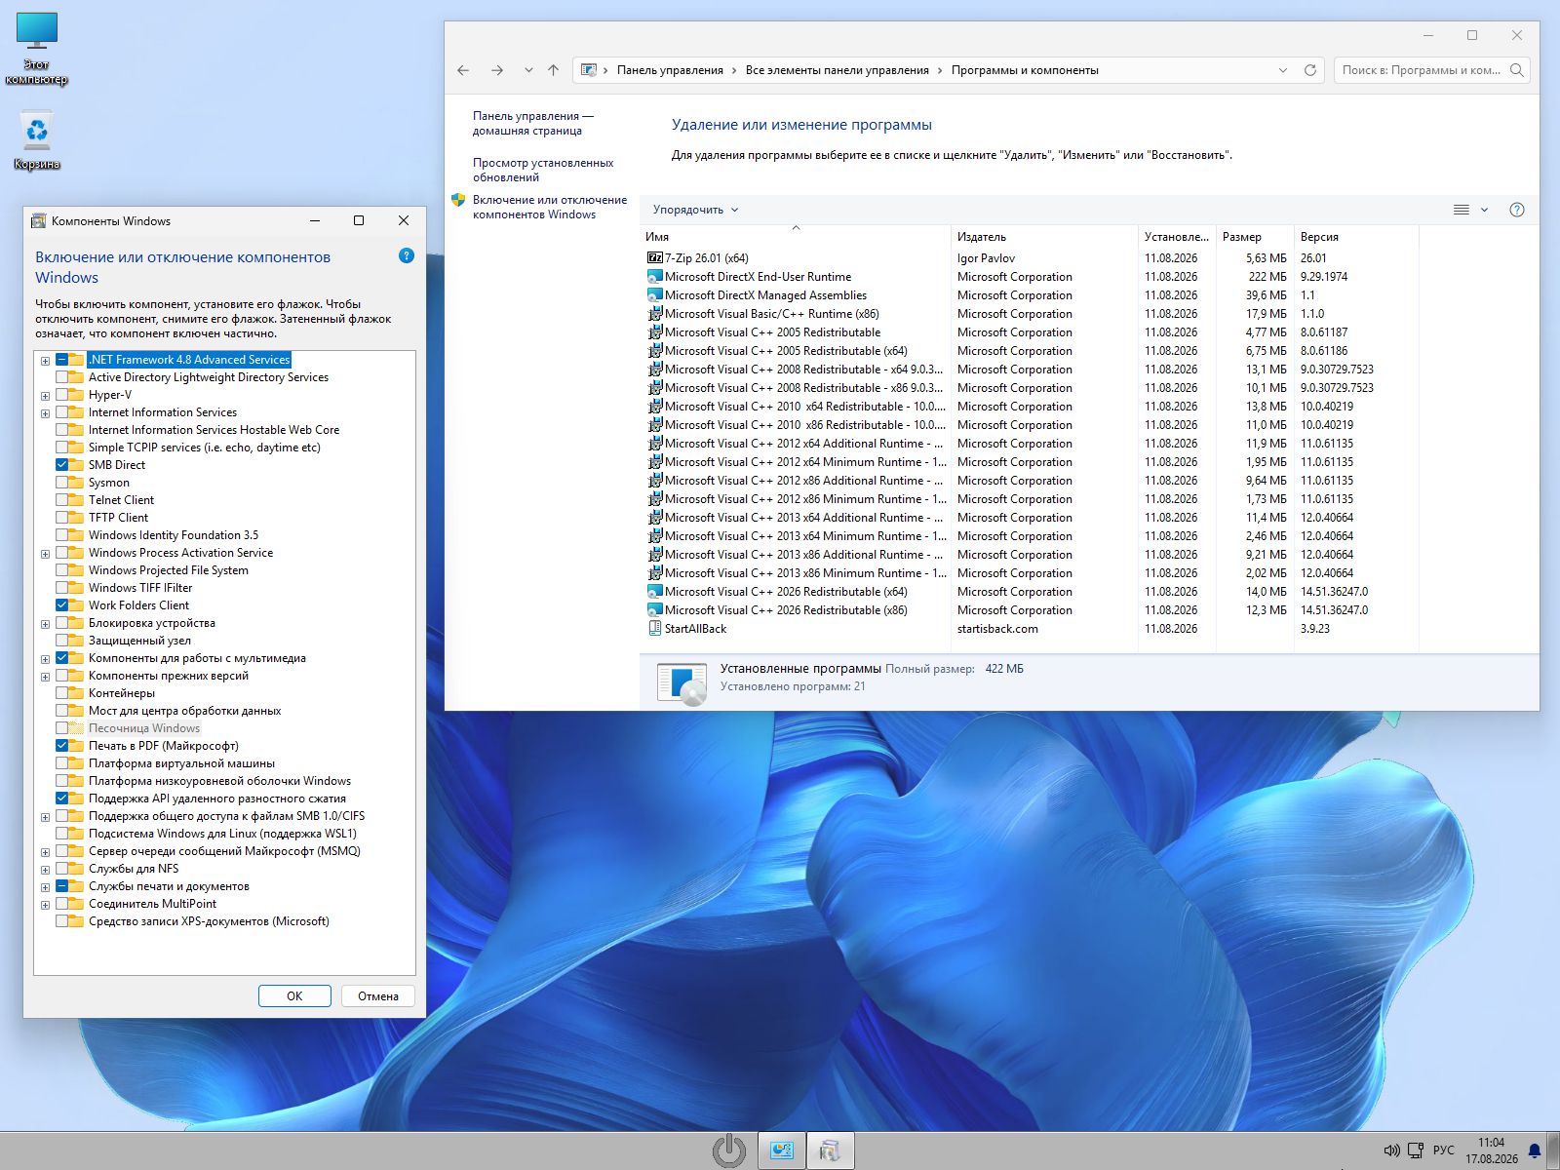Uncheck 'Печать в PDF (Майкрософт)' checkbox

point(62,746)
